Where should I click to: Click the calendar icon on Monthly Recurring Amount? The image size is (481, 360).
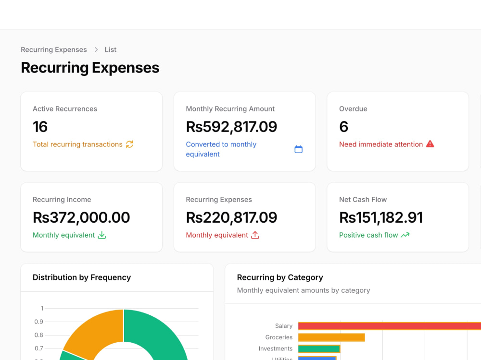[299, 149]
